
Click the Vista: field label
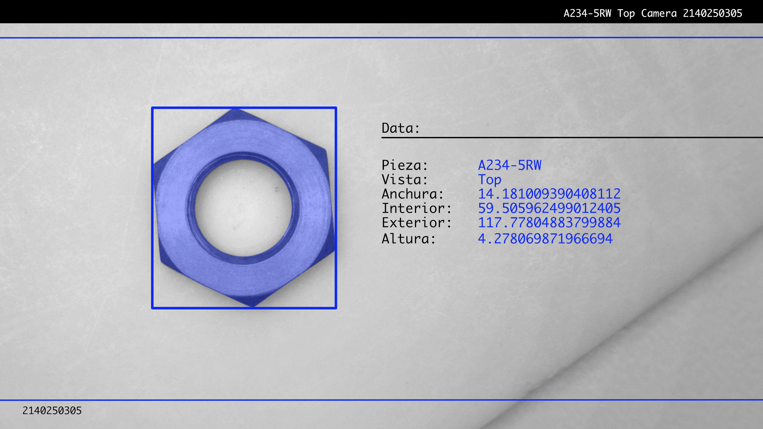[405, 180]
